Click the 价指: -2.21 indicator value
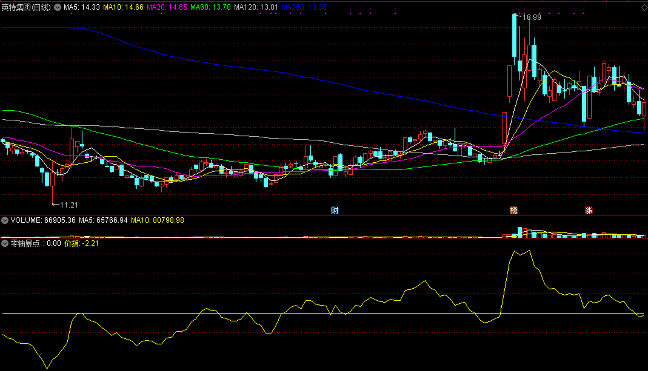Viewport: 648px width, 371px height. tap(81, 243)
